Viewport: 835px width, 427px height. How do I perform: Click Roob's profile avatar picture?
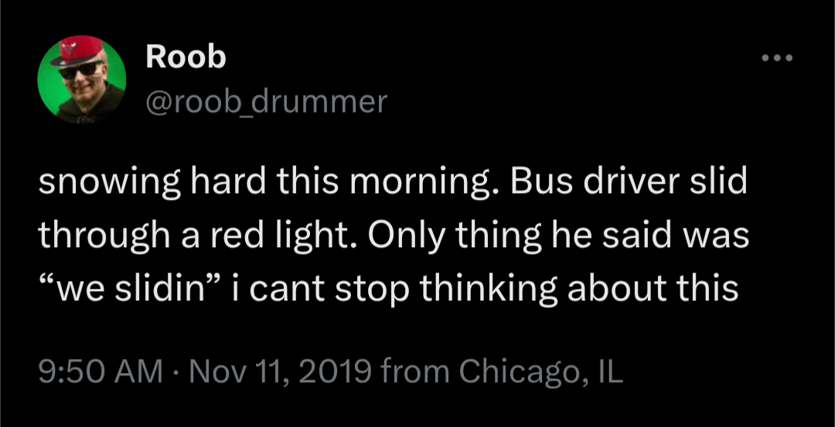pyautogui.click(x=81, y=80)
